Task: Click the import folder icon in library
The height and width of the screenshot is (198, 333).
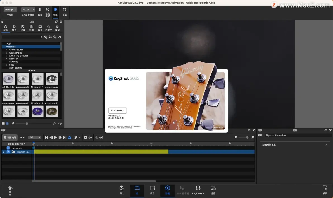Action: (50, 37)
